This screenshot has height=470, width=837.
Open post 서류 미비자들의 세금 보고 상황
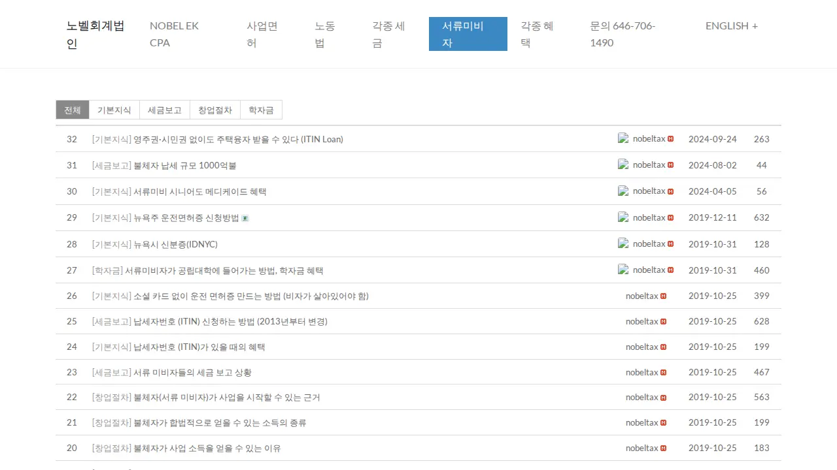coord(192,372)
